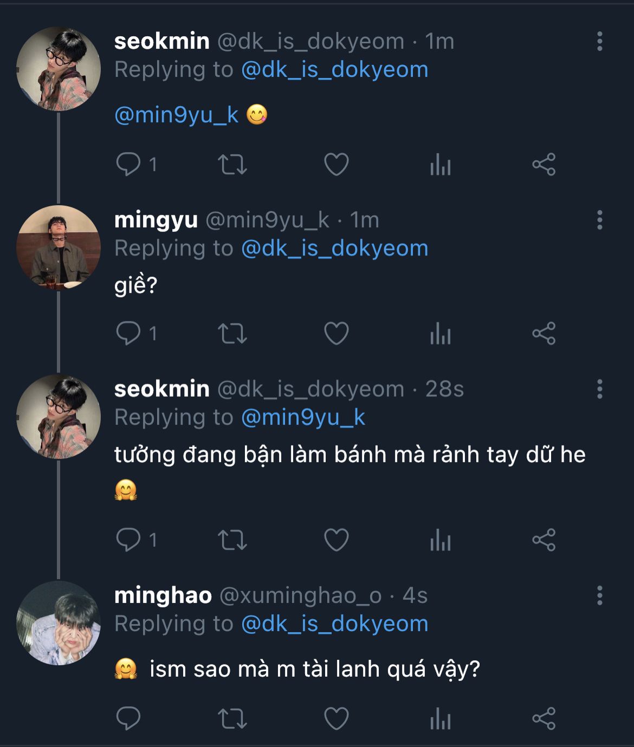Reply to seokmin's "tưởng đang bận" tweet

point(128,540)
